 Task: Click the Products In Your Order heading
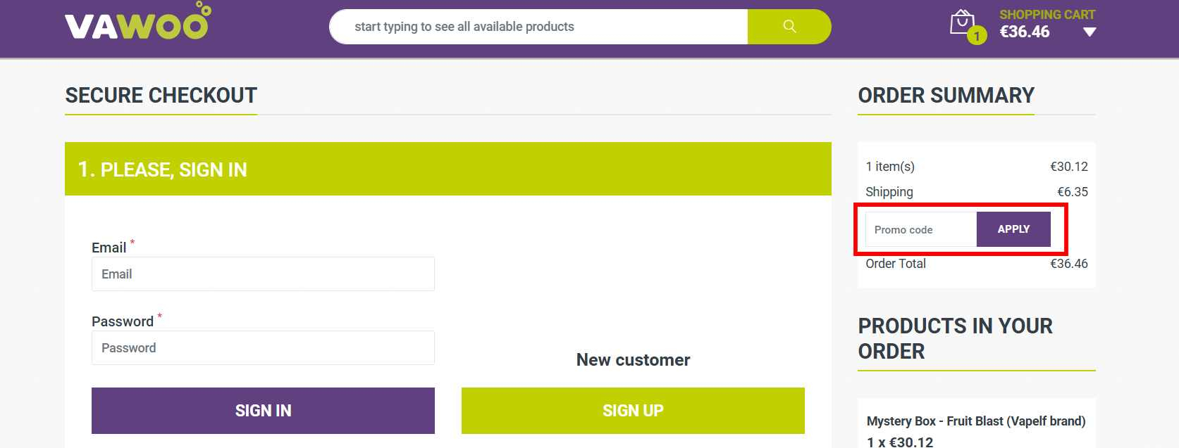pos(955,338)
